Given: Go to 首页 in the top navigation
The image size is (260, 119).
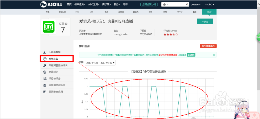Looking at the screenshot, I should point(69,4).
